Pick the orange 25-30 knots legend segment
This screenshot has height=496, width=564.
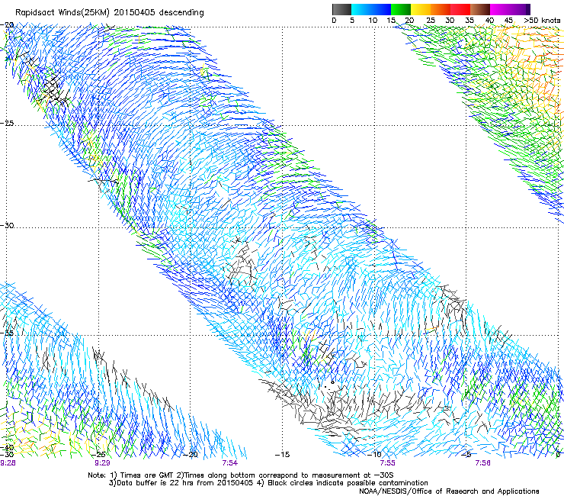click(x=441, y=9)
